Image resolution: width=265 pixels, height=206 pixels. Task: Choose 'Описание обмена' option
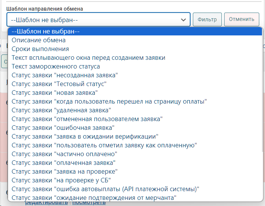pos(39,40)
